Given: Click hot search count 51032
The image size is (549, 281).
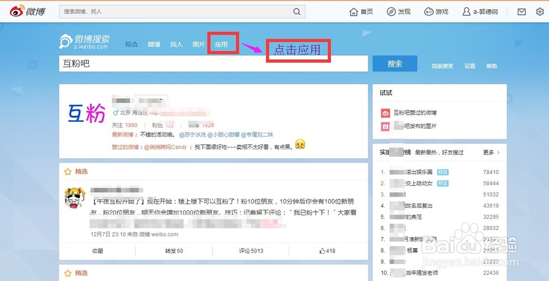Looking at the screenshot, I should tap(491, 195).
